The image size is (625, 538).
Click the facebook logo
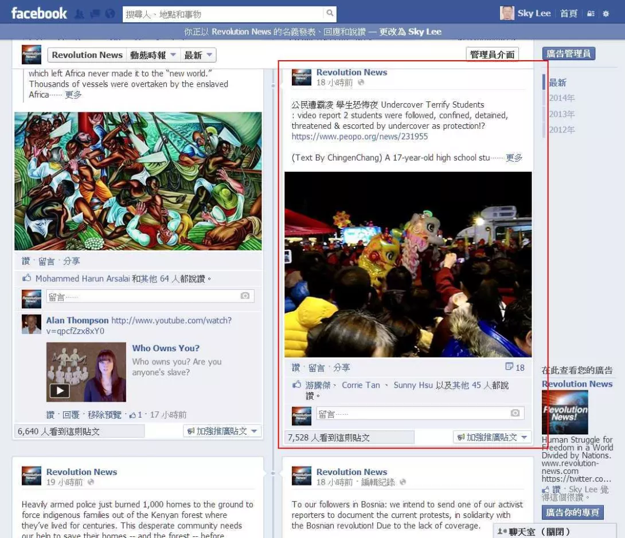[x=39, y=14]
